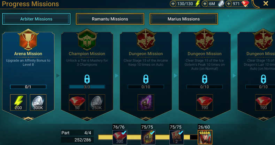275x145 pixels.
Task: Click the checked 300 gems milestone reward
Action: (x=120, y=137)
